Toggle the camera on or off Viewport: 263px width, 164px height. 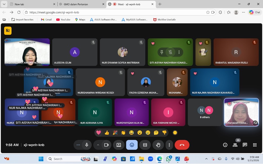[106, 145]
